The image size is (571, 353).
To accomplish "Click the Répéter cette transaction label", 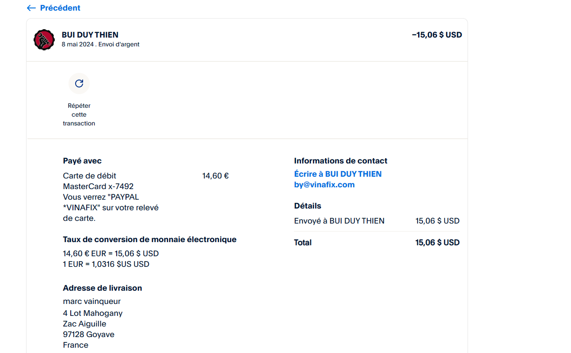I will pos(79,114).
